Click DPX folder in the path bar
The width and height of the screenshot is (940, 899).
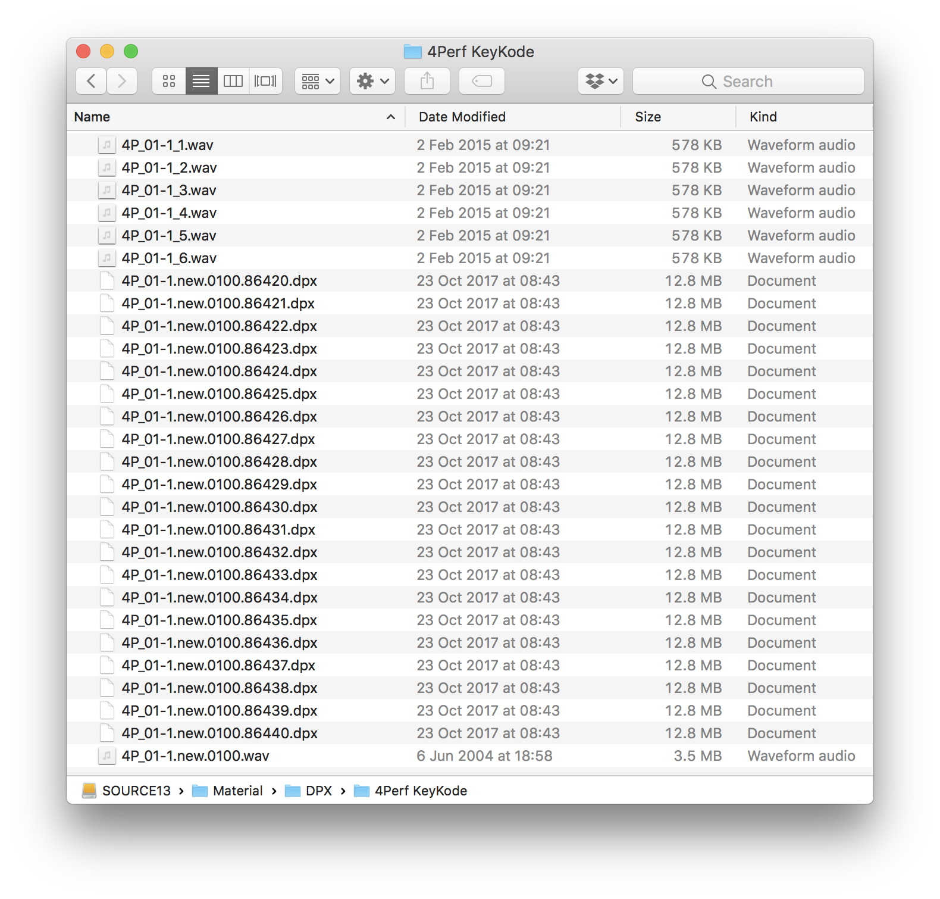(x=308, y=791)
